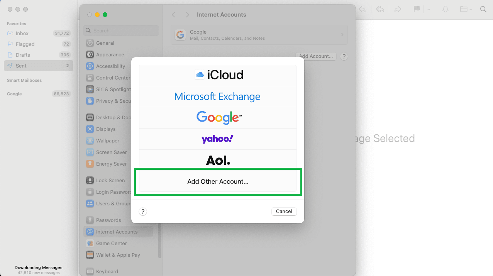493x276 pixels.
Task: Click the Smart Mailboxes heading in Mail
Action: pyautogui.click(x=24, y=80)
